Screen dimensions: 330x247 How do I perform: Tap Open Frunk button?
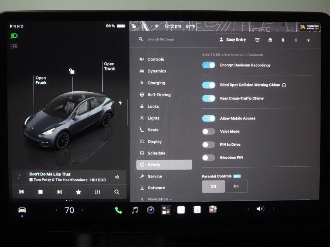[41, 80]
